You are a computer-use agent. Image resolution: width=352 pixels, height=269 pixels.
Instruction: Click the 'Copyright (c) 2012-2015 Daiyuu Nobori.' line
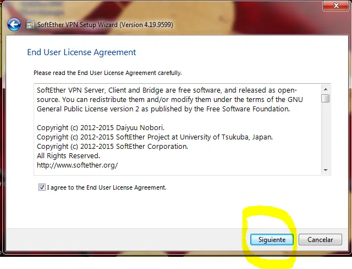click(101, 127)
